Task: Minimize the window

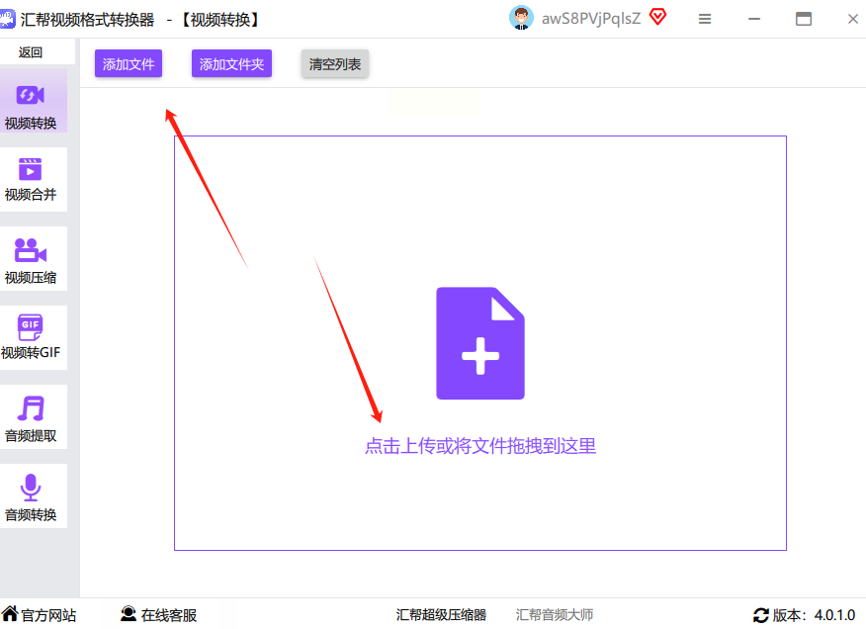Action: pyautogui.click(x=754, y=20)
